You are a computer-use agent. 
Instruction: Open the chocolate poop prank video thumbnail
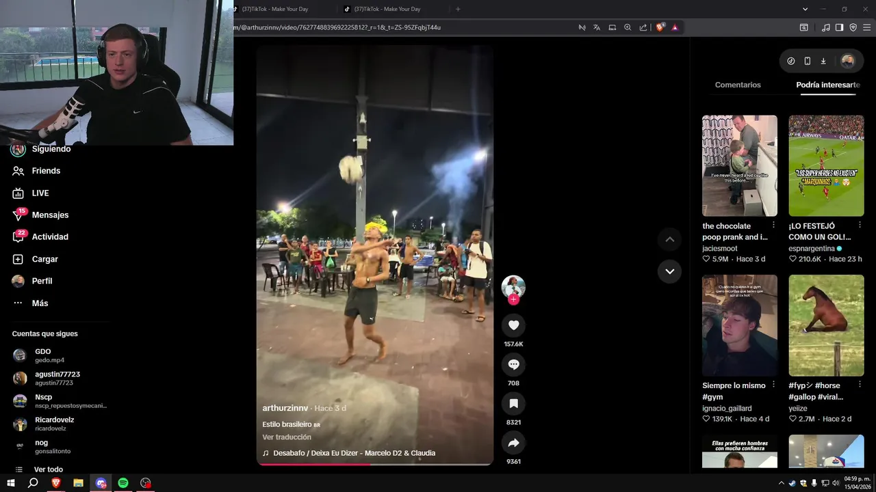click(x=740, y=165)
